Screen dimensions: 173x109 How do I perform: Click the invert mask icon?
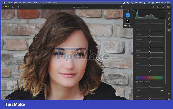130,26
